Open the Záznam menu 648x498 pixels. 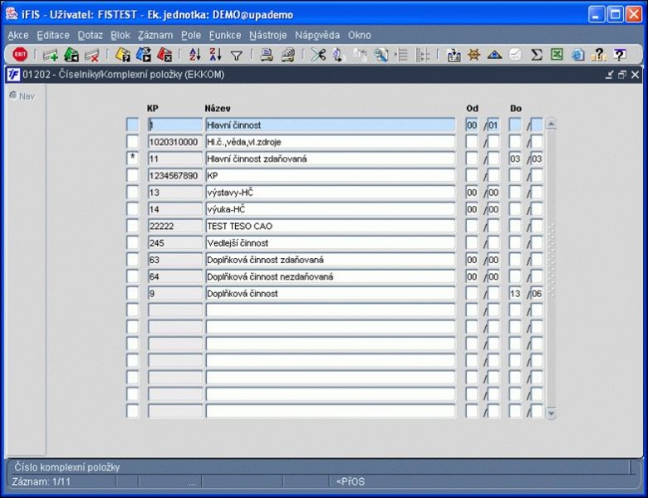(155, 35)
